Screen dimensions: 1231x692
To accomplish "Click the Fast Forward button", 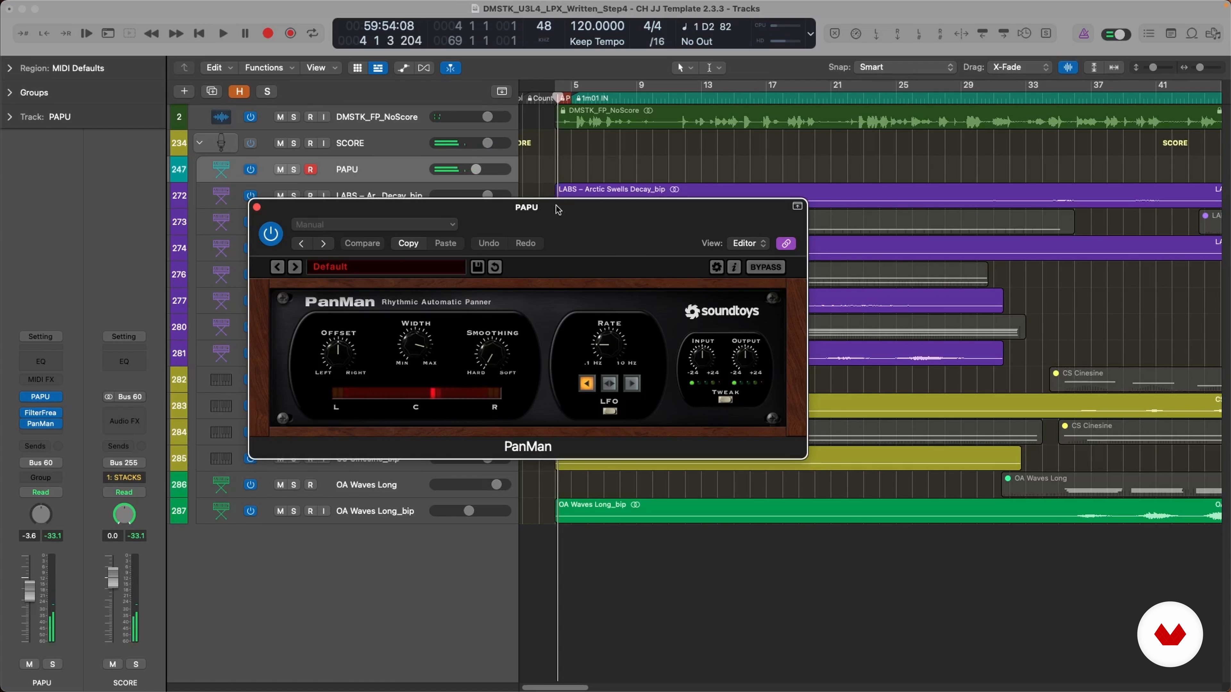I will (176, 33).
